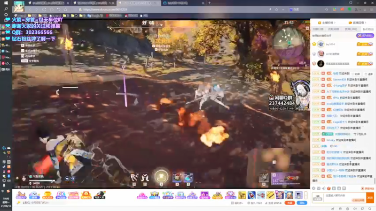Click the blue cloud character gift icon
This screenshot has width=376, height=211.
pyautogui.click(x=34, y=195)
